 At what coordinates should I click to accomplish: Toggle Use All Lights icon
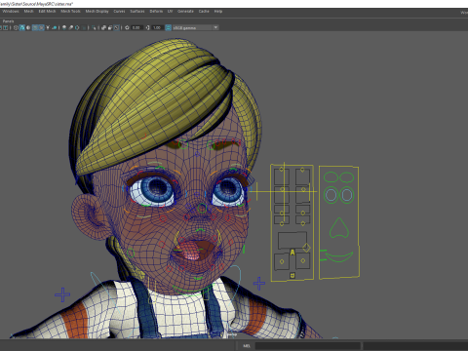click(x=48, y=27)
